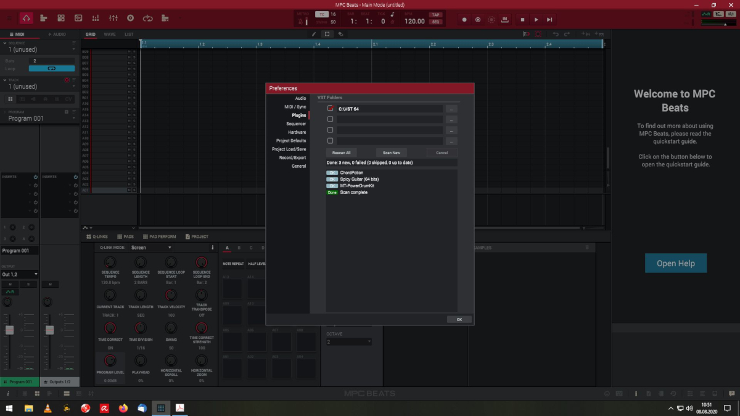The width and height of the screenshot is (740, 416).
Task: Click the undo arrow above the grid
Action: click(556, 35)
